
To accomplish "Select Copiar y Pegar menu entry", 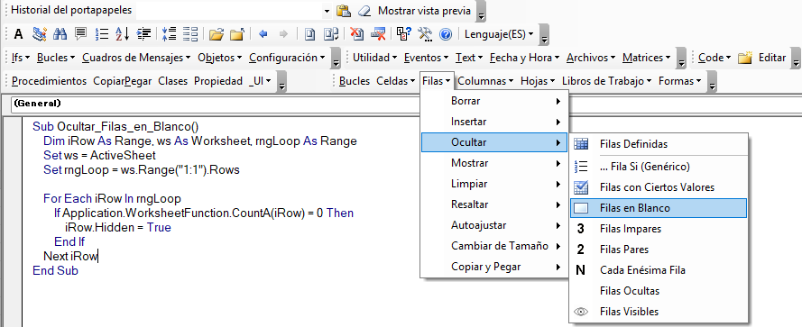I will pos(494,267).
